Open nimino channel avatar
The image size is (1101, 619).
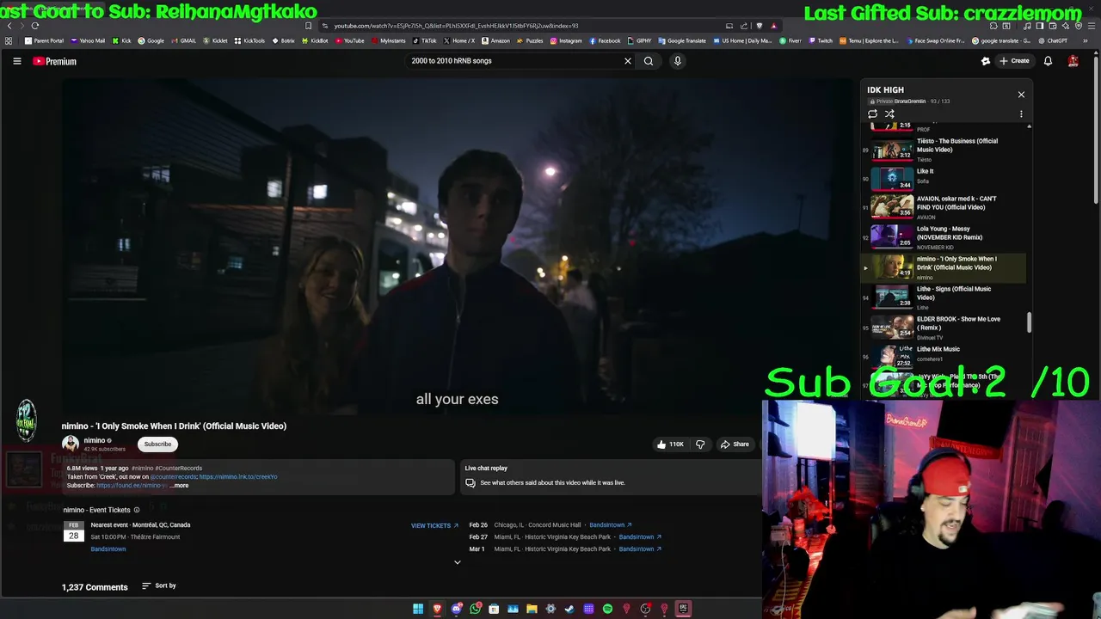pyautogui.click(x=71, y=444)
